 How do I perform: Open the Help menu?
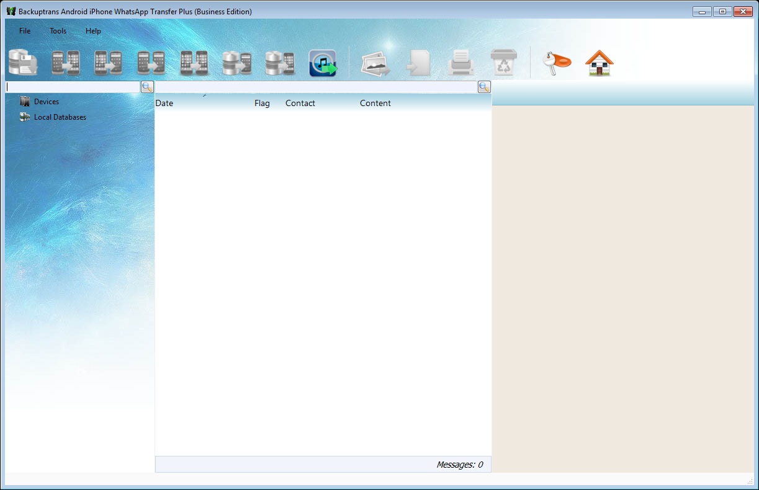(93, 31)
